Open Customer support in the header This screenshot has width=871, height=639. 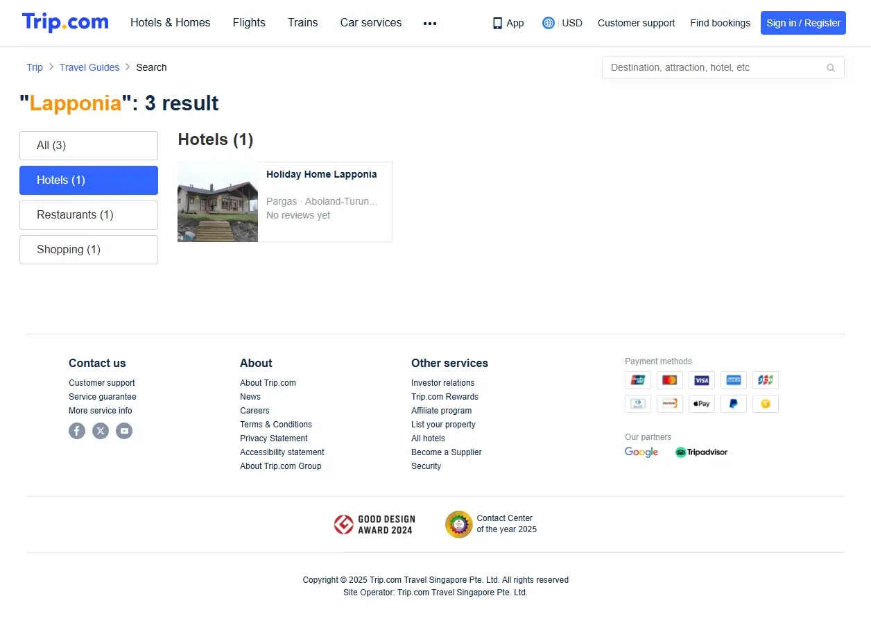click(636, 23)
